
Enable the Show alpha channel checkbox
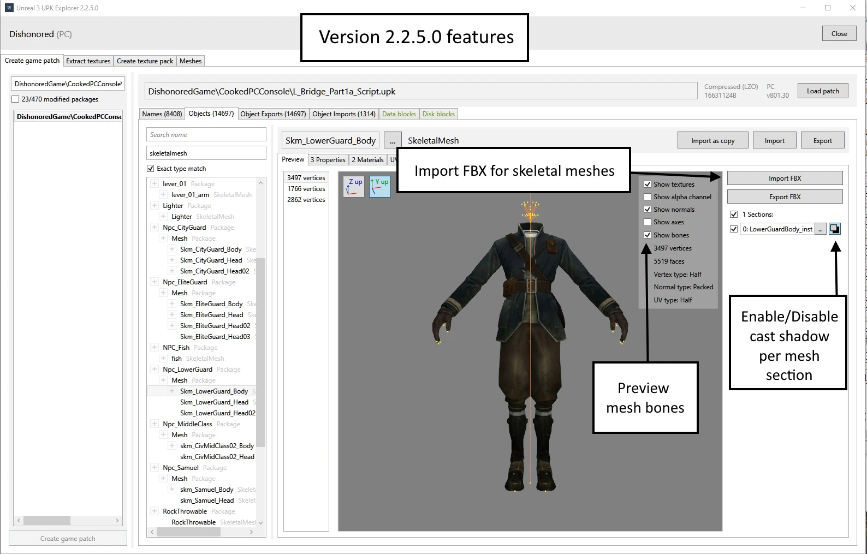(648, 197)
